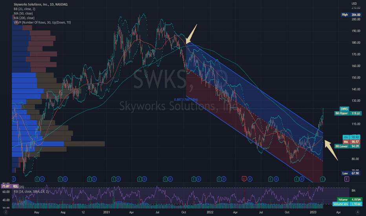Open the purple upcoming earnings E marker

coord(347,179)
